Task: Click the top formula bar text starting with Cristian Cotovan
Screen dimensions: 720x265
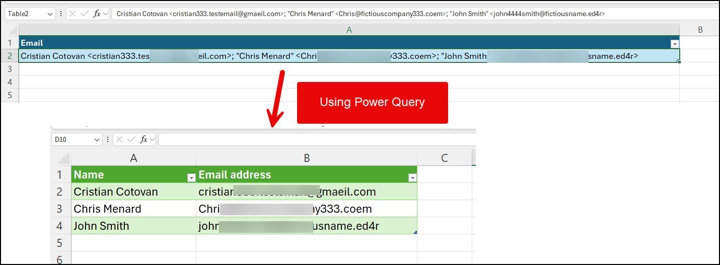Action: [361, 14]
